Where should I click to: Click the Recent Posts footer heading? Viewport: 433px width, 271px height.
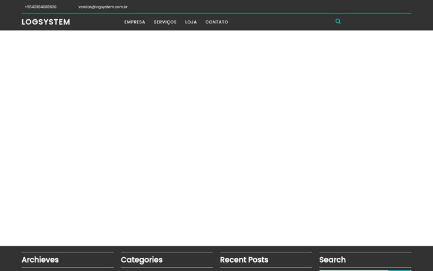coord(244,260)
